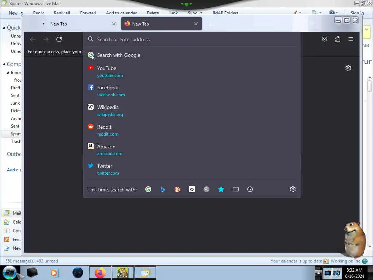
Task: Open the Wikipedia top site suggestion
Action: [192, 111]
